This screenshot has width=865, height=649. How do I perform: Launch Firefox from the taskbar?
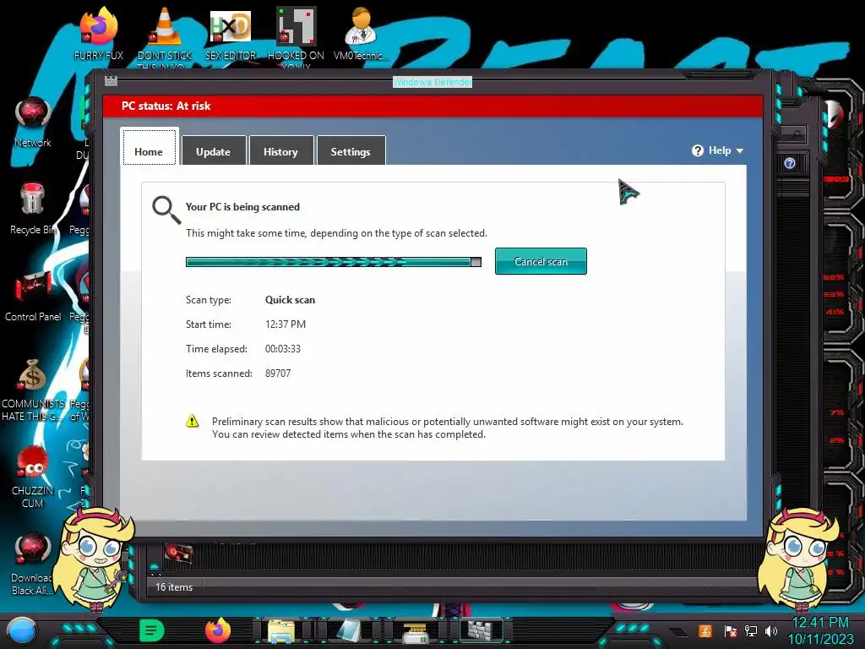tap(218, 630)
